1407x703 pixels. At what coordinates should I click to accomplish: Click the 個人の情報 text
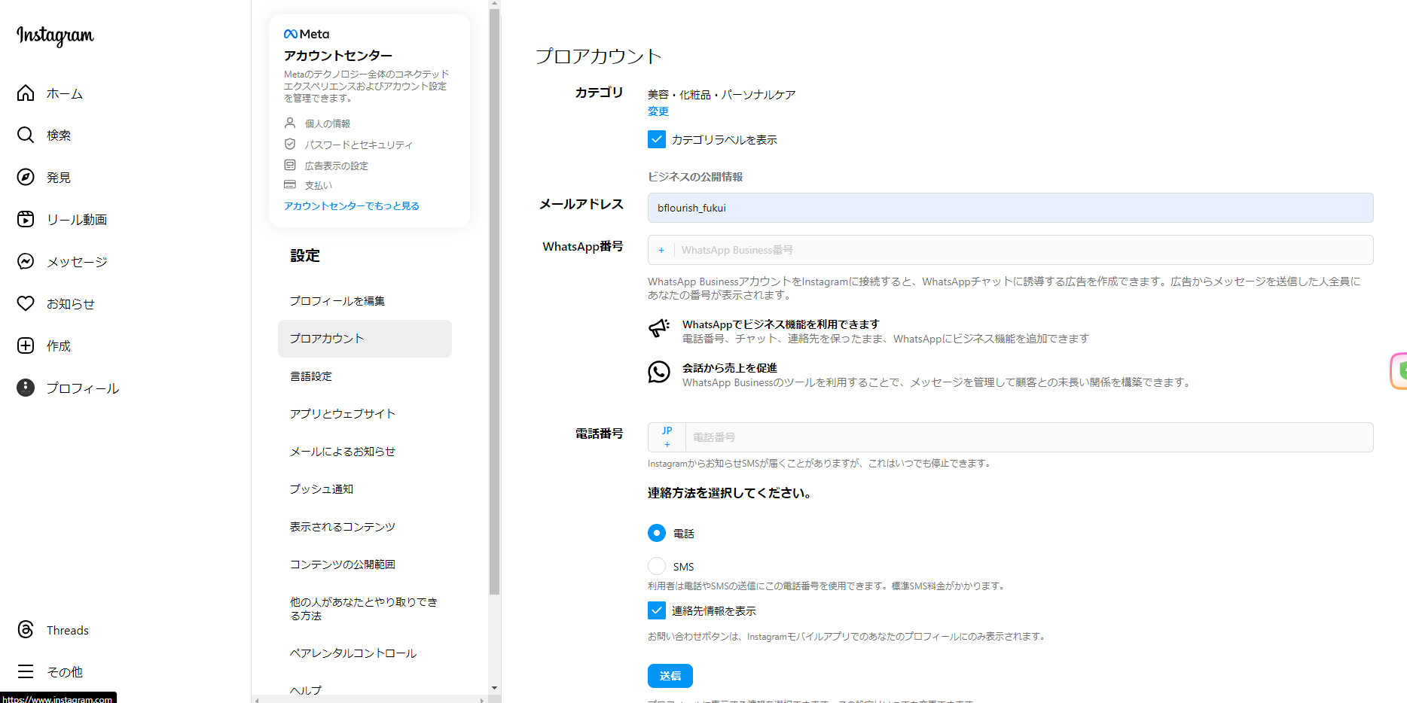[328, 123]
